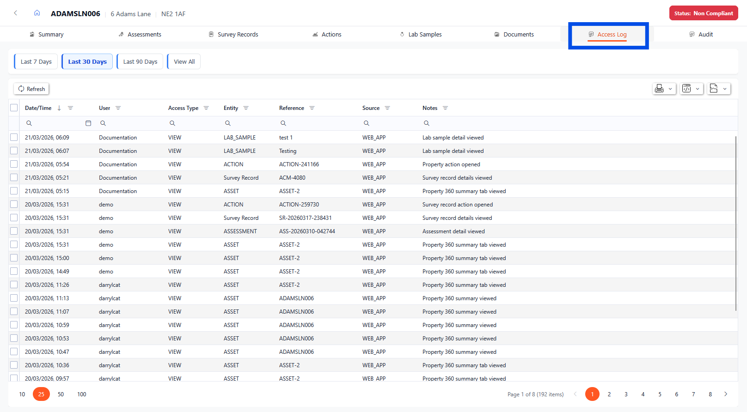
Task: Open the filter menu for User column
Action: pyautogui.click(x=118, y=108)
